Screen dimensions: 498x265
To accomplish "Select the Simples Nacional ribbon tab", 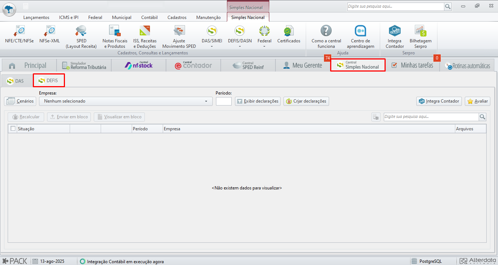I will coord(248,17).
